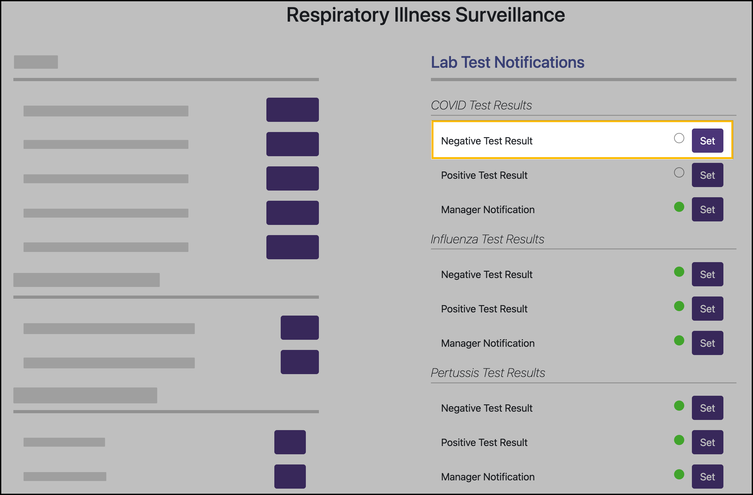Click the Lab Test Notifications heading

click(507, 62)
